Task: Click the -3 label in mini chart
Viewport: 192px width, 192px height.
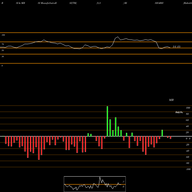Action: [x=123, y=187]
